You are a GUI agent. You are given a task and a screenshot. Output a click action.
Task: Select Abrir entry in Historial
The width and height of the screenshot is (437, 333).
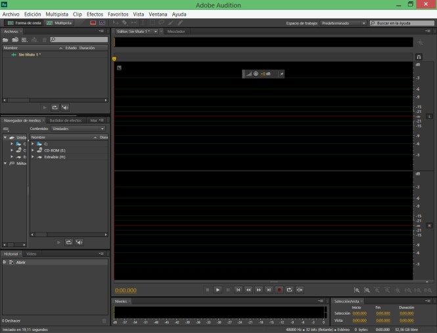55,262
